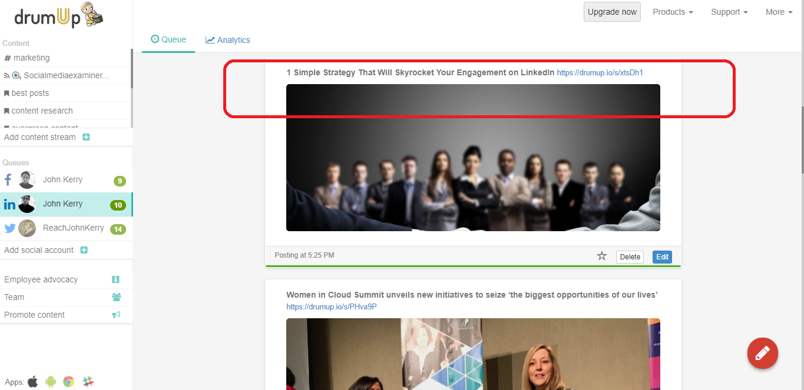Click the Upgrade now button
Image resolution: width=804 pixels, height=390 pixels.
pos(612,12)
